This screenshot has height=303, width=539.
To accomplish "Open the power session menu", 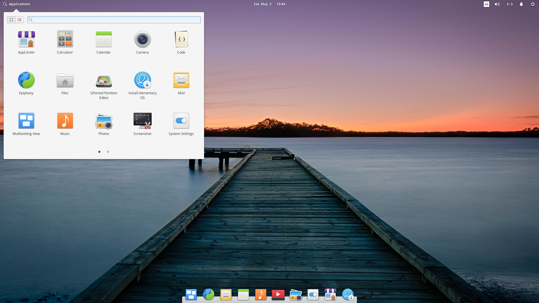I will click(533, 4).
